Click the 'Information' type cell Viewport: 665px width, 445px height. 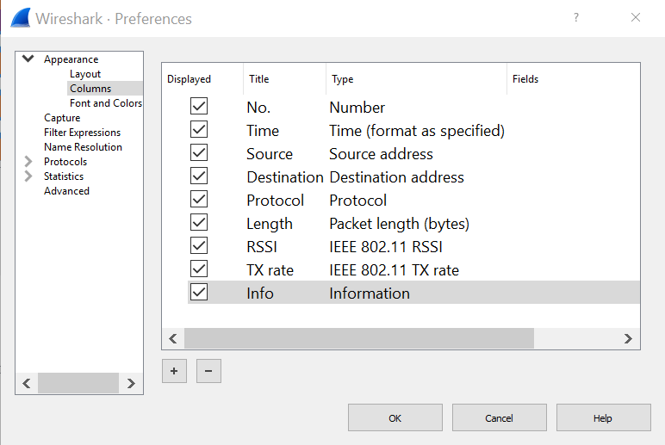[370, 294]
